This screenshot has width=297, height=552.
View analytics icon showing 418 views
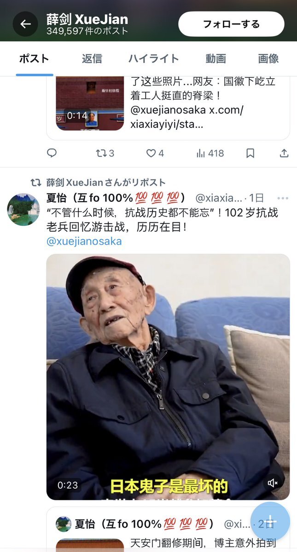210,153
